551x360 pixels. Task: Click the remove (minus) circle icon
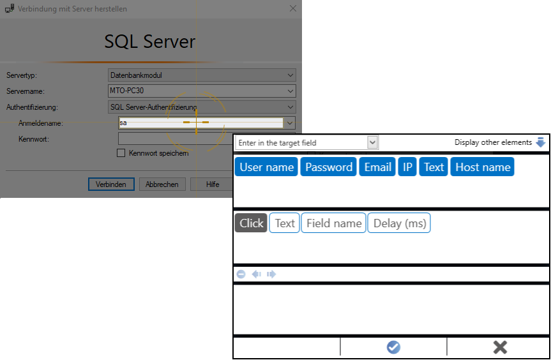coord(241,274)
